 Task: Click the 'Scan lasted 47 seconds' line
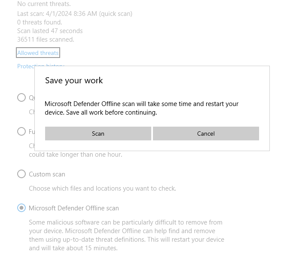[x=50, y=31]
